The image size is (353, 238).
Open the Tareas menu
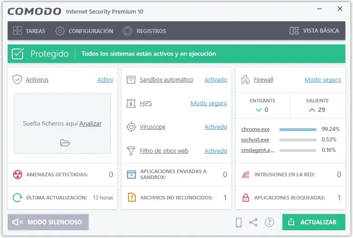[x=29, y=31]
